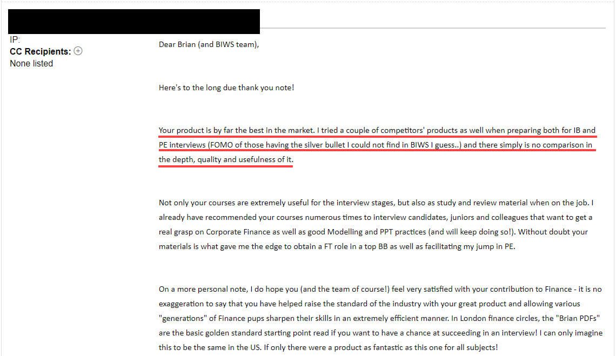Viewport: 616px width, 356px height.
Task: Click line starting are the basic golden standard
Action: pos(381,333)
